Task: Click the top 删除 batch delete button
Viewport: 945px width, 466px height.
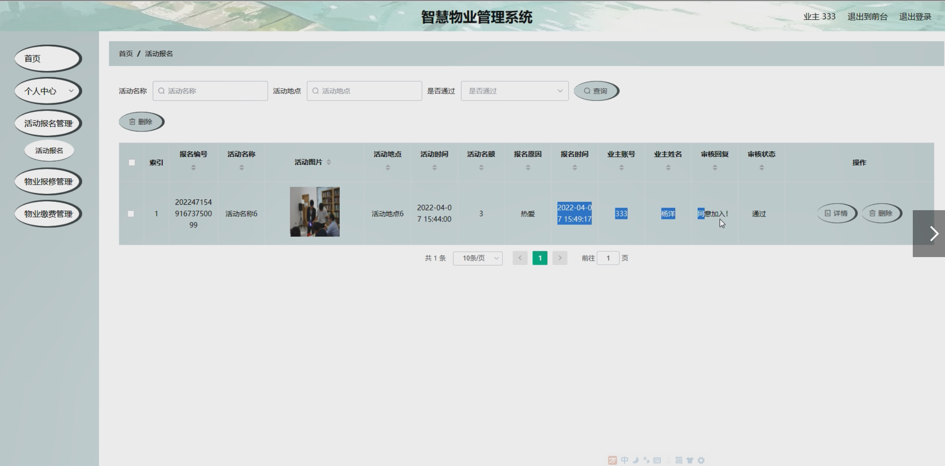Action: pos(141,122)
